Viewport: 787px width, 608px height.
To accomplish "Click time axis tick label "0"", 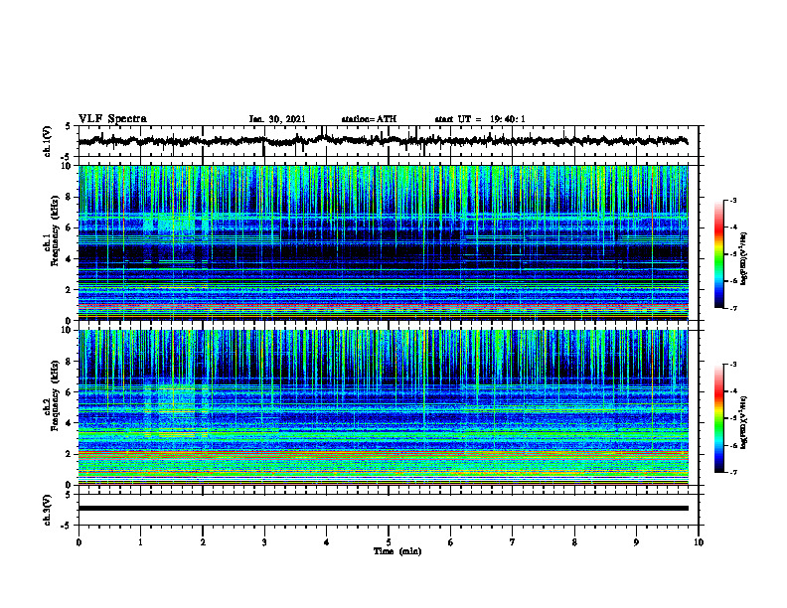I will 79,542.
